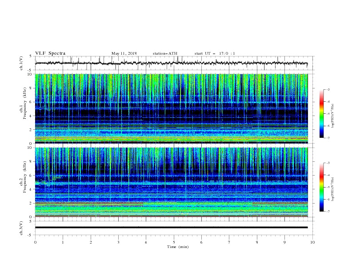Viewport: 352px width, 272px height.
Task: Click the "ch.2 Frequency (kHz)" axis label
Action: pyautogui.click(x=23, y=176)
